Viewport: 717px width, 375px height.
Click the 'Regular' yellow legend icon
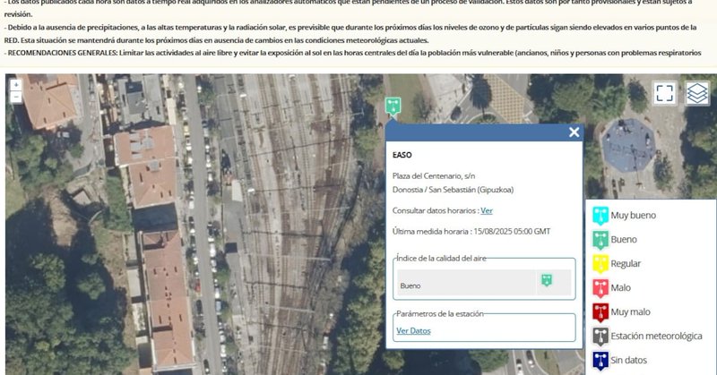600,264
